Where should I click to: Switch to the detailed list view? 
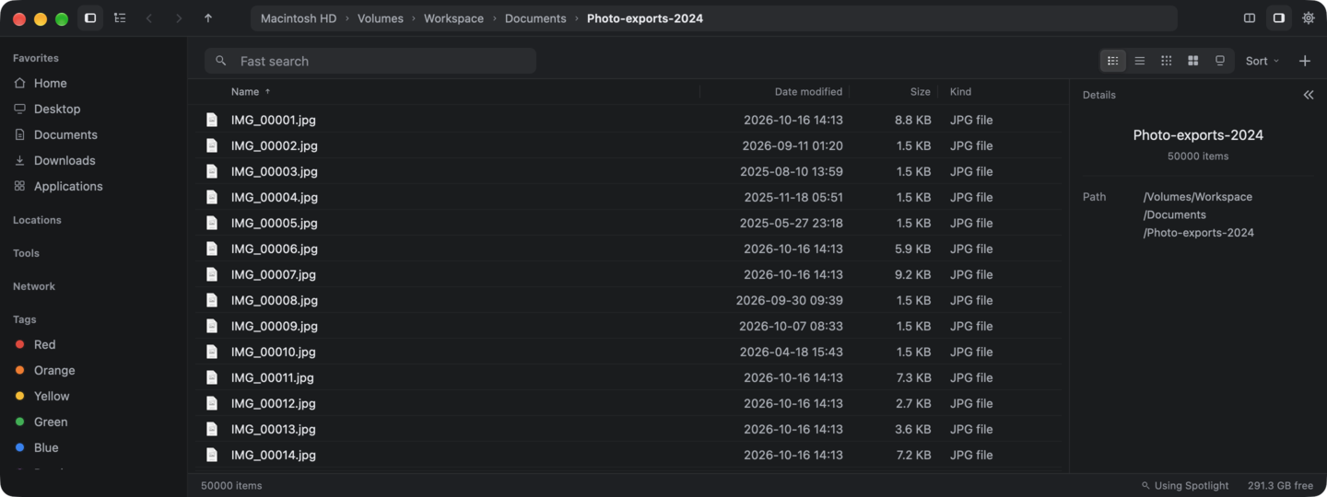pyautogui.click(x=1113, y=61)
